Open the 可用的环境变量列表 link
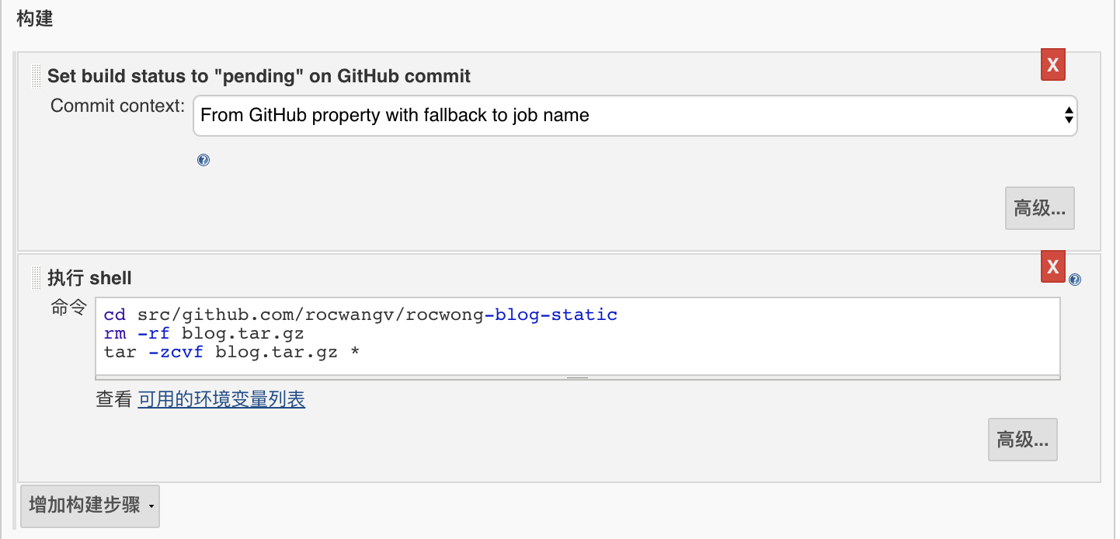The height and width of the screenshot is (539, 1120). (x=221, y=400)
